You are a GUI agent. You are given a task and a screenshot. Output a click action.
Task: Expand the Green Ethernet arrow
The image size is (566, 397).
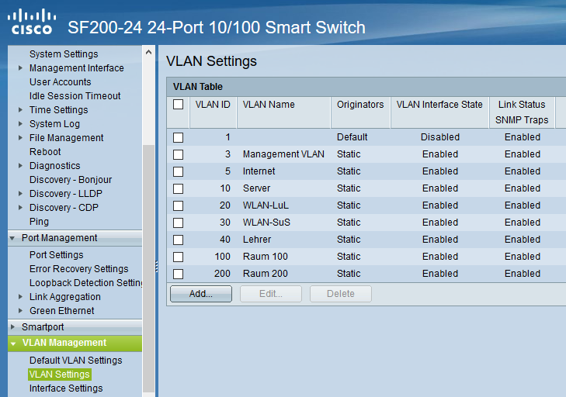tap(20, 310)
